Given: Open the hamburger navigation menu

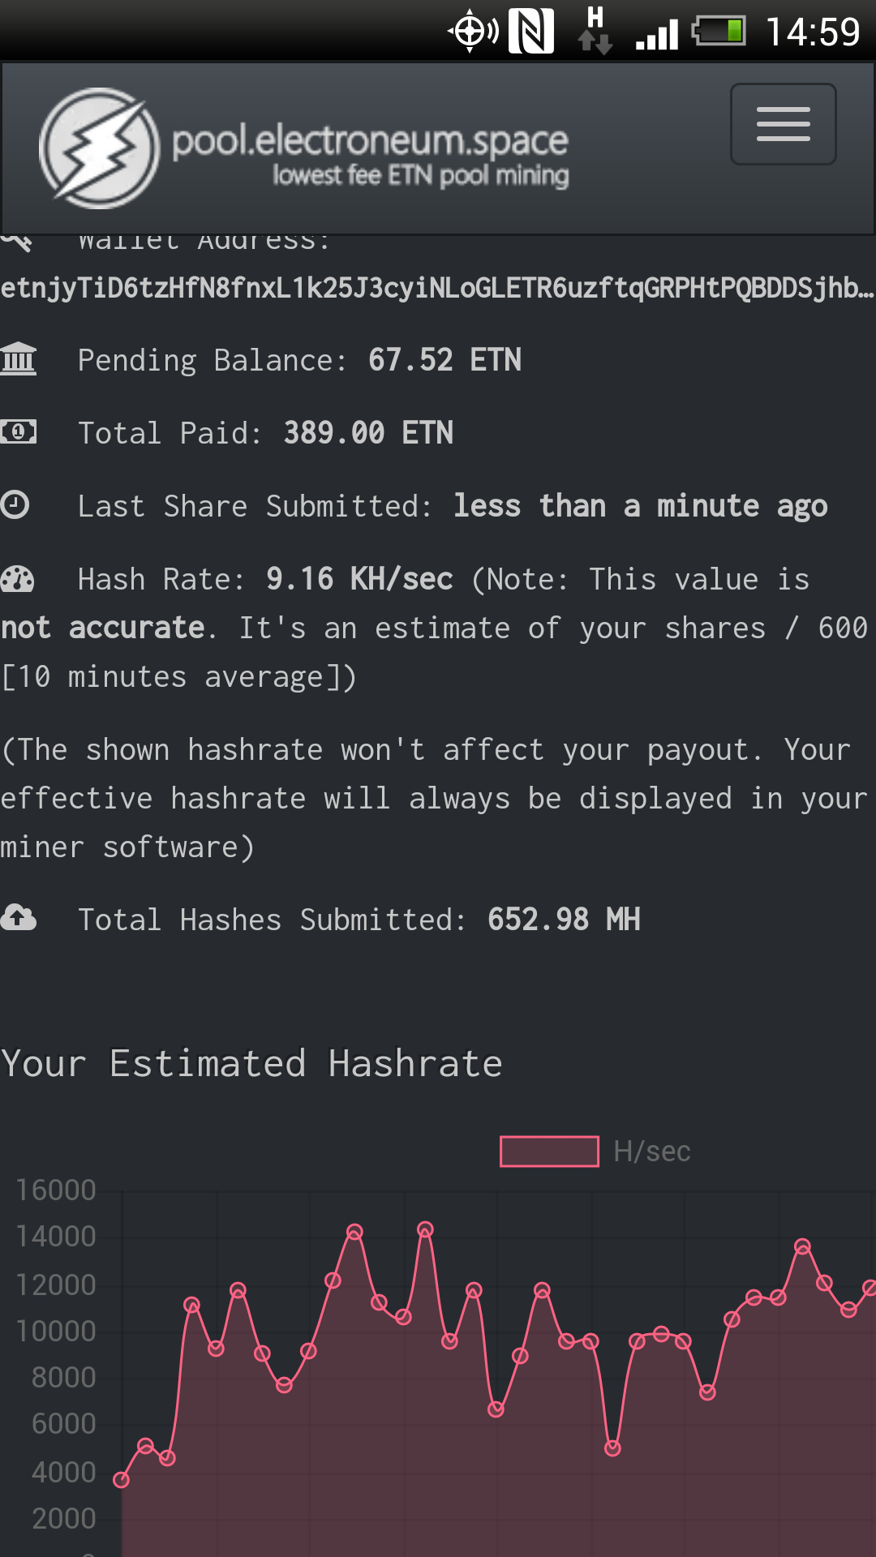Looking at the screenshot, I should (783, 124).
